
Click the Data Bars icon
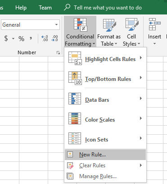[75, 99]
